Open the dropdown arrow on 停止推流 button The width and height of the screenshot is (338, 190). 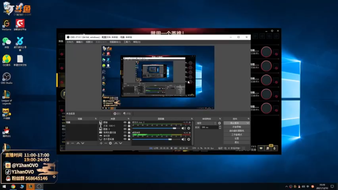point(248,123)
